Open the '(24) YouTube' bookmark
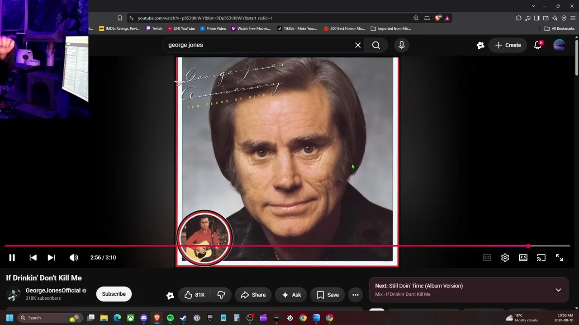The width and height of the screenshot is (579, 325). pyautogui.click(x=181, y=28)
